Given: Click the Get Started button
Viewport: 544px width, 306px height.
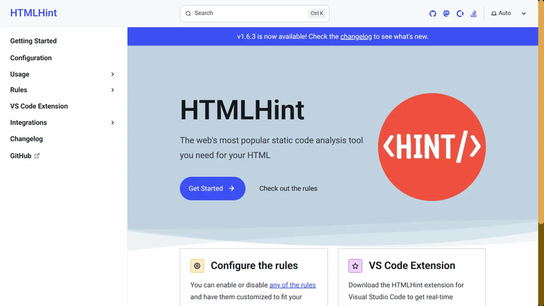Looking at the screenshot, I should pyautogui.click(x=212, y=188).
